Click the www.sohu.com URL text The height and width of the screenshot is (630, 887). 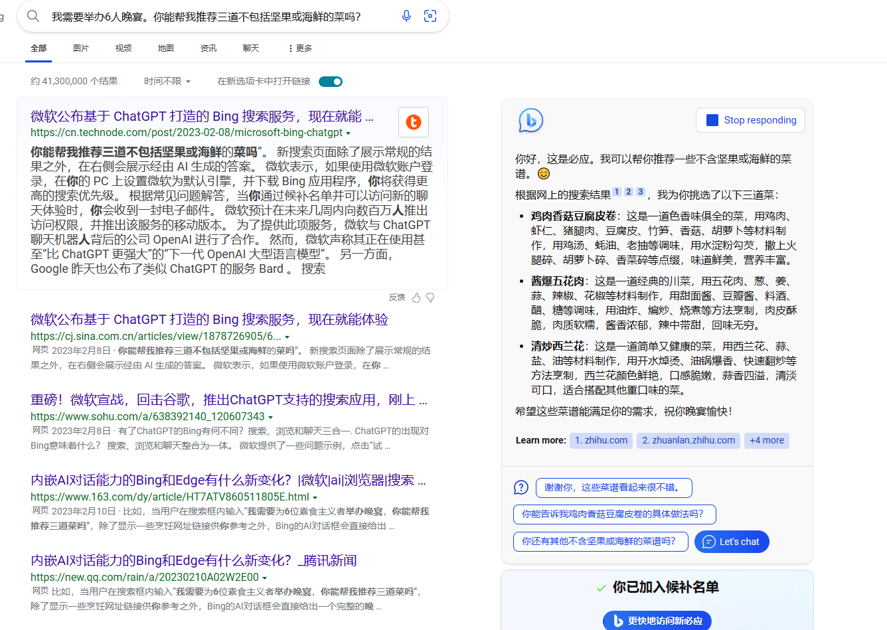[147, 417]
